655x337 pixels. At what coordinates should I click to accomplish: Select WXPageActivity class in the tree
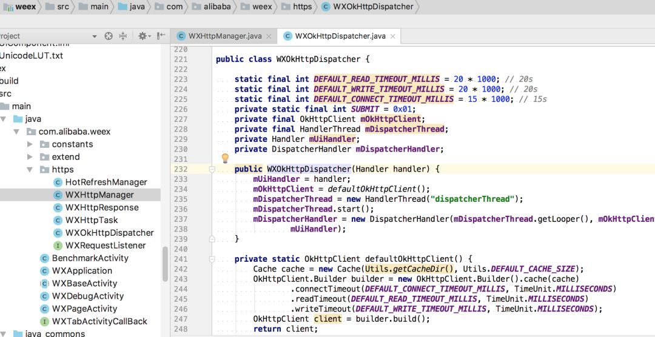coord(84,309)
